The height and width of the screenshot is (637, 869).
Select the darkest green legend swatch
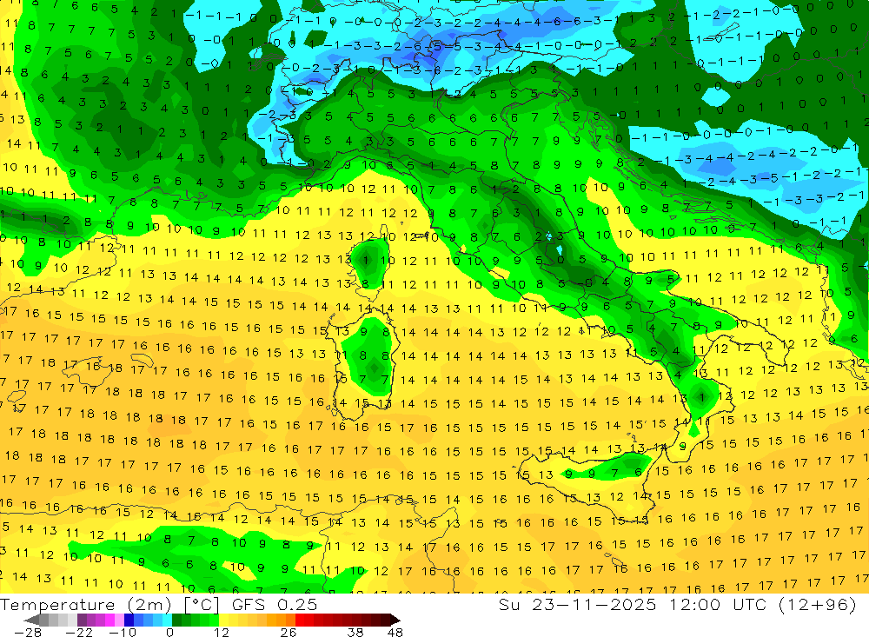176,620
